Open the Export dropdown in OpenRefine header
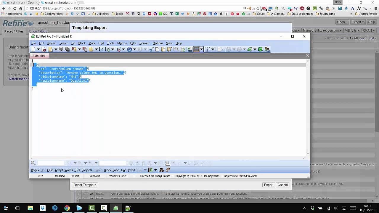Viewport: 379px width, 213px height. [x=357, y=22]
